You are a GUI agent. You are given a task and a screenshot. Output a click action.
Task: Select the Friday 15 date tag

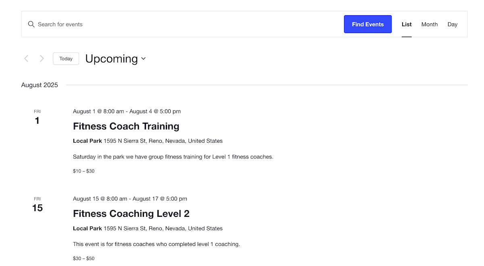(37, 205)
